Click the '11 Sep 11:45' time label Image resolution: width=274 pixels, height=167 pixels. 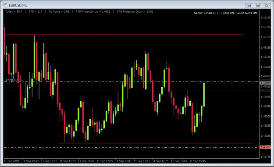(86, 161)
